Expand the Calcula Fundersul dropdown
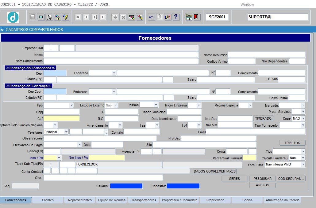Image resolution: width=316 pixels, height=208 pixels. pyautogui.click(x=303, y=158)
